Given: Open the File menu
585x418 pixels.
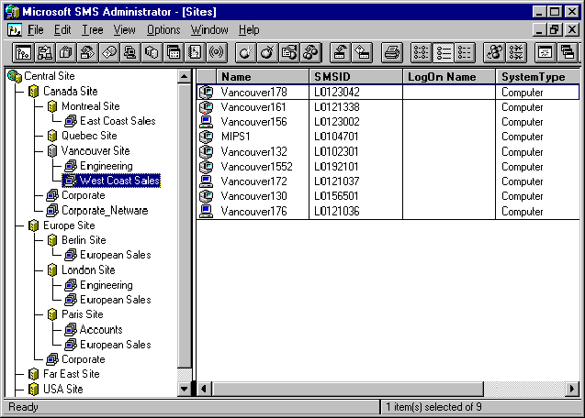Looking at the screenshot, I should [36, 30].
